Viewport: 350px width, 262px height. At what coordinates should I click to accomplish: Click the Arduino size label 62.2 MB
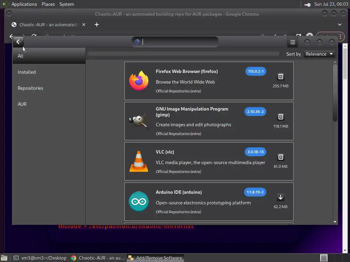pos(281,207)
